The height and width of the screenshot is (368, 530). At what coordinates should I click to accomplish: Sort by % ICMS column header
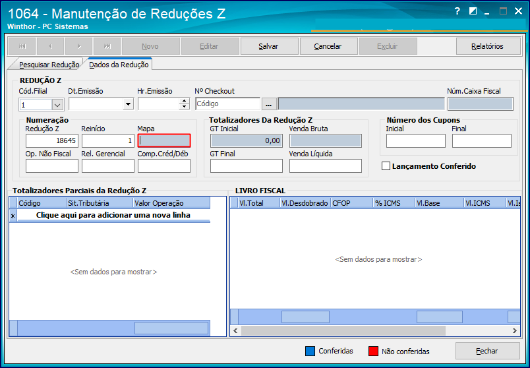pos(394,203)
